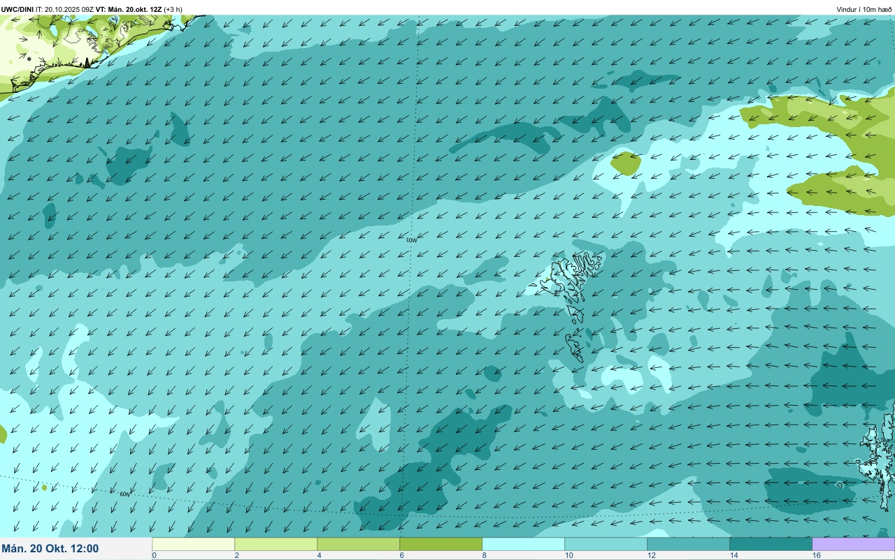The width and height of the screenshot is (895, 560).
Task: Click the legend scale value "0"
Action: click(154, 555)
